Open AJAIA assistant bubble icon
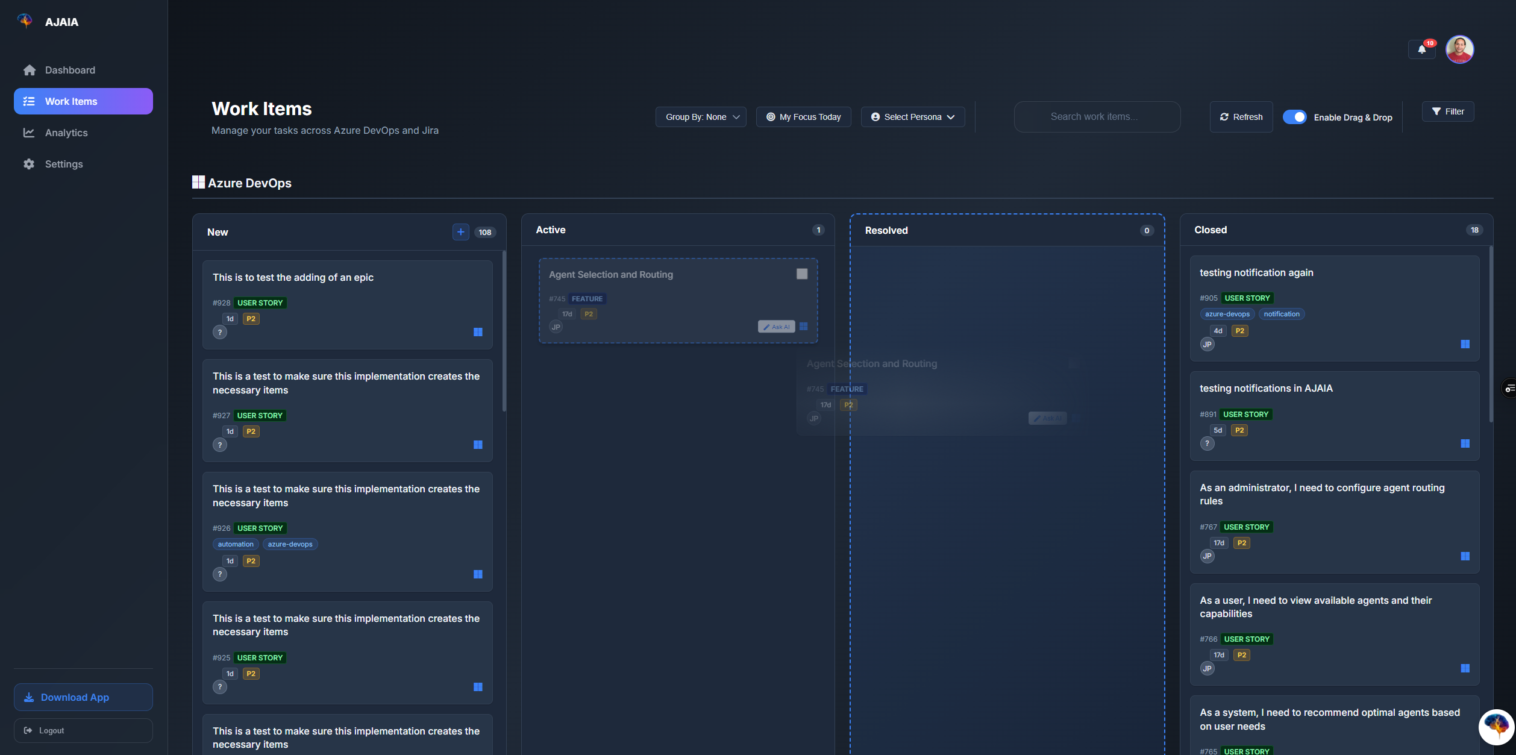 1497,726
